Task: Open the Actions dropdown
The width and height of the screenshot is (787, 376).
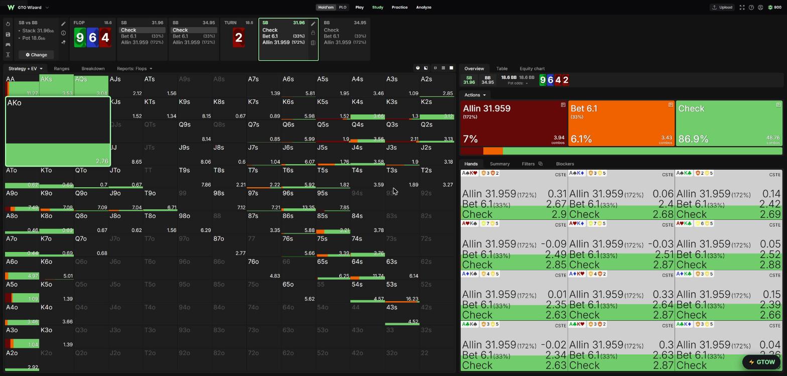Action: [x=475, y=95]
